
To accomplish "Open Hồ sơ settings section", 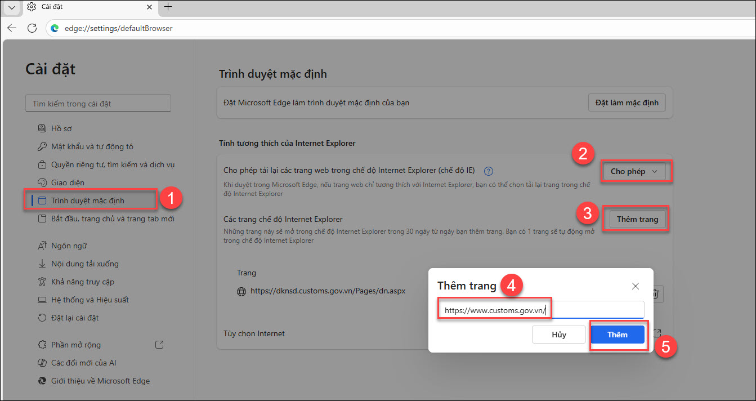I will (61, 128).
